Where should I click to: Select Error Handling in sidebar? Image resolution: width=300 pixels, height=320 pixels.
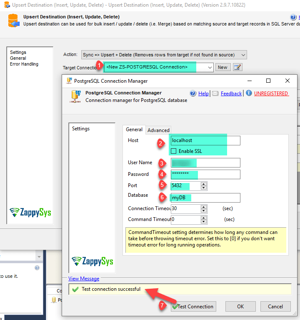(x=24, y=64)
